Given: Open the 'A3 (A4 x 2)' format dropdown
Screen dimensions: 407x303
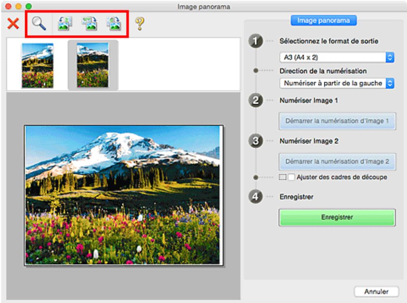Looking at the screenshot, I should [337, 57].
